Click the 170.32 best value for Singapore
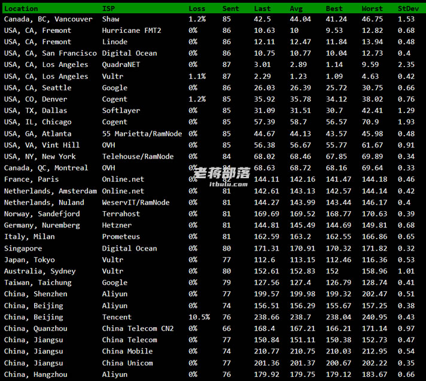 click(x=339, y=248)
